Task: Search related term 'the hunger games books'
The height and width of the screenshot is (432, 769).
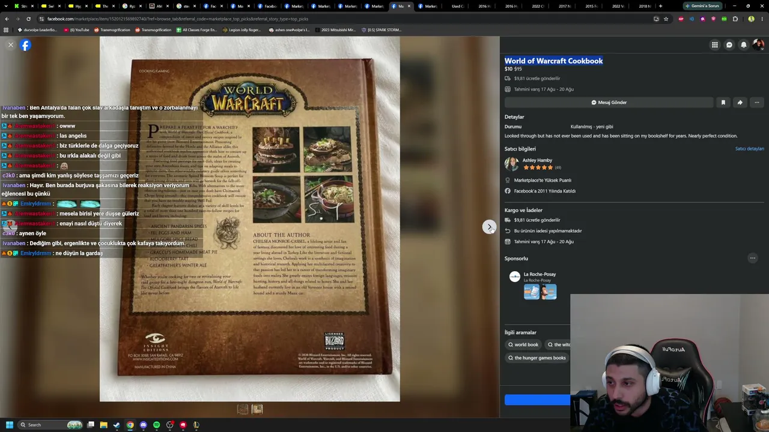Action: point(537,358)
